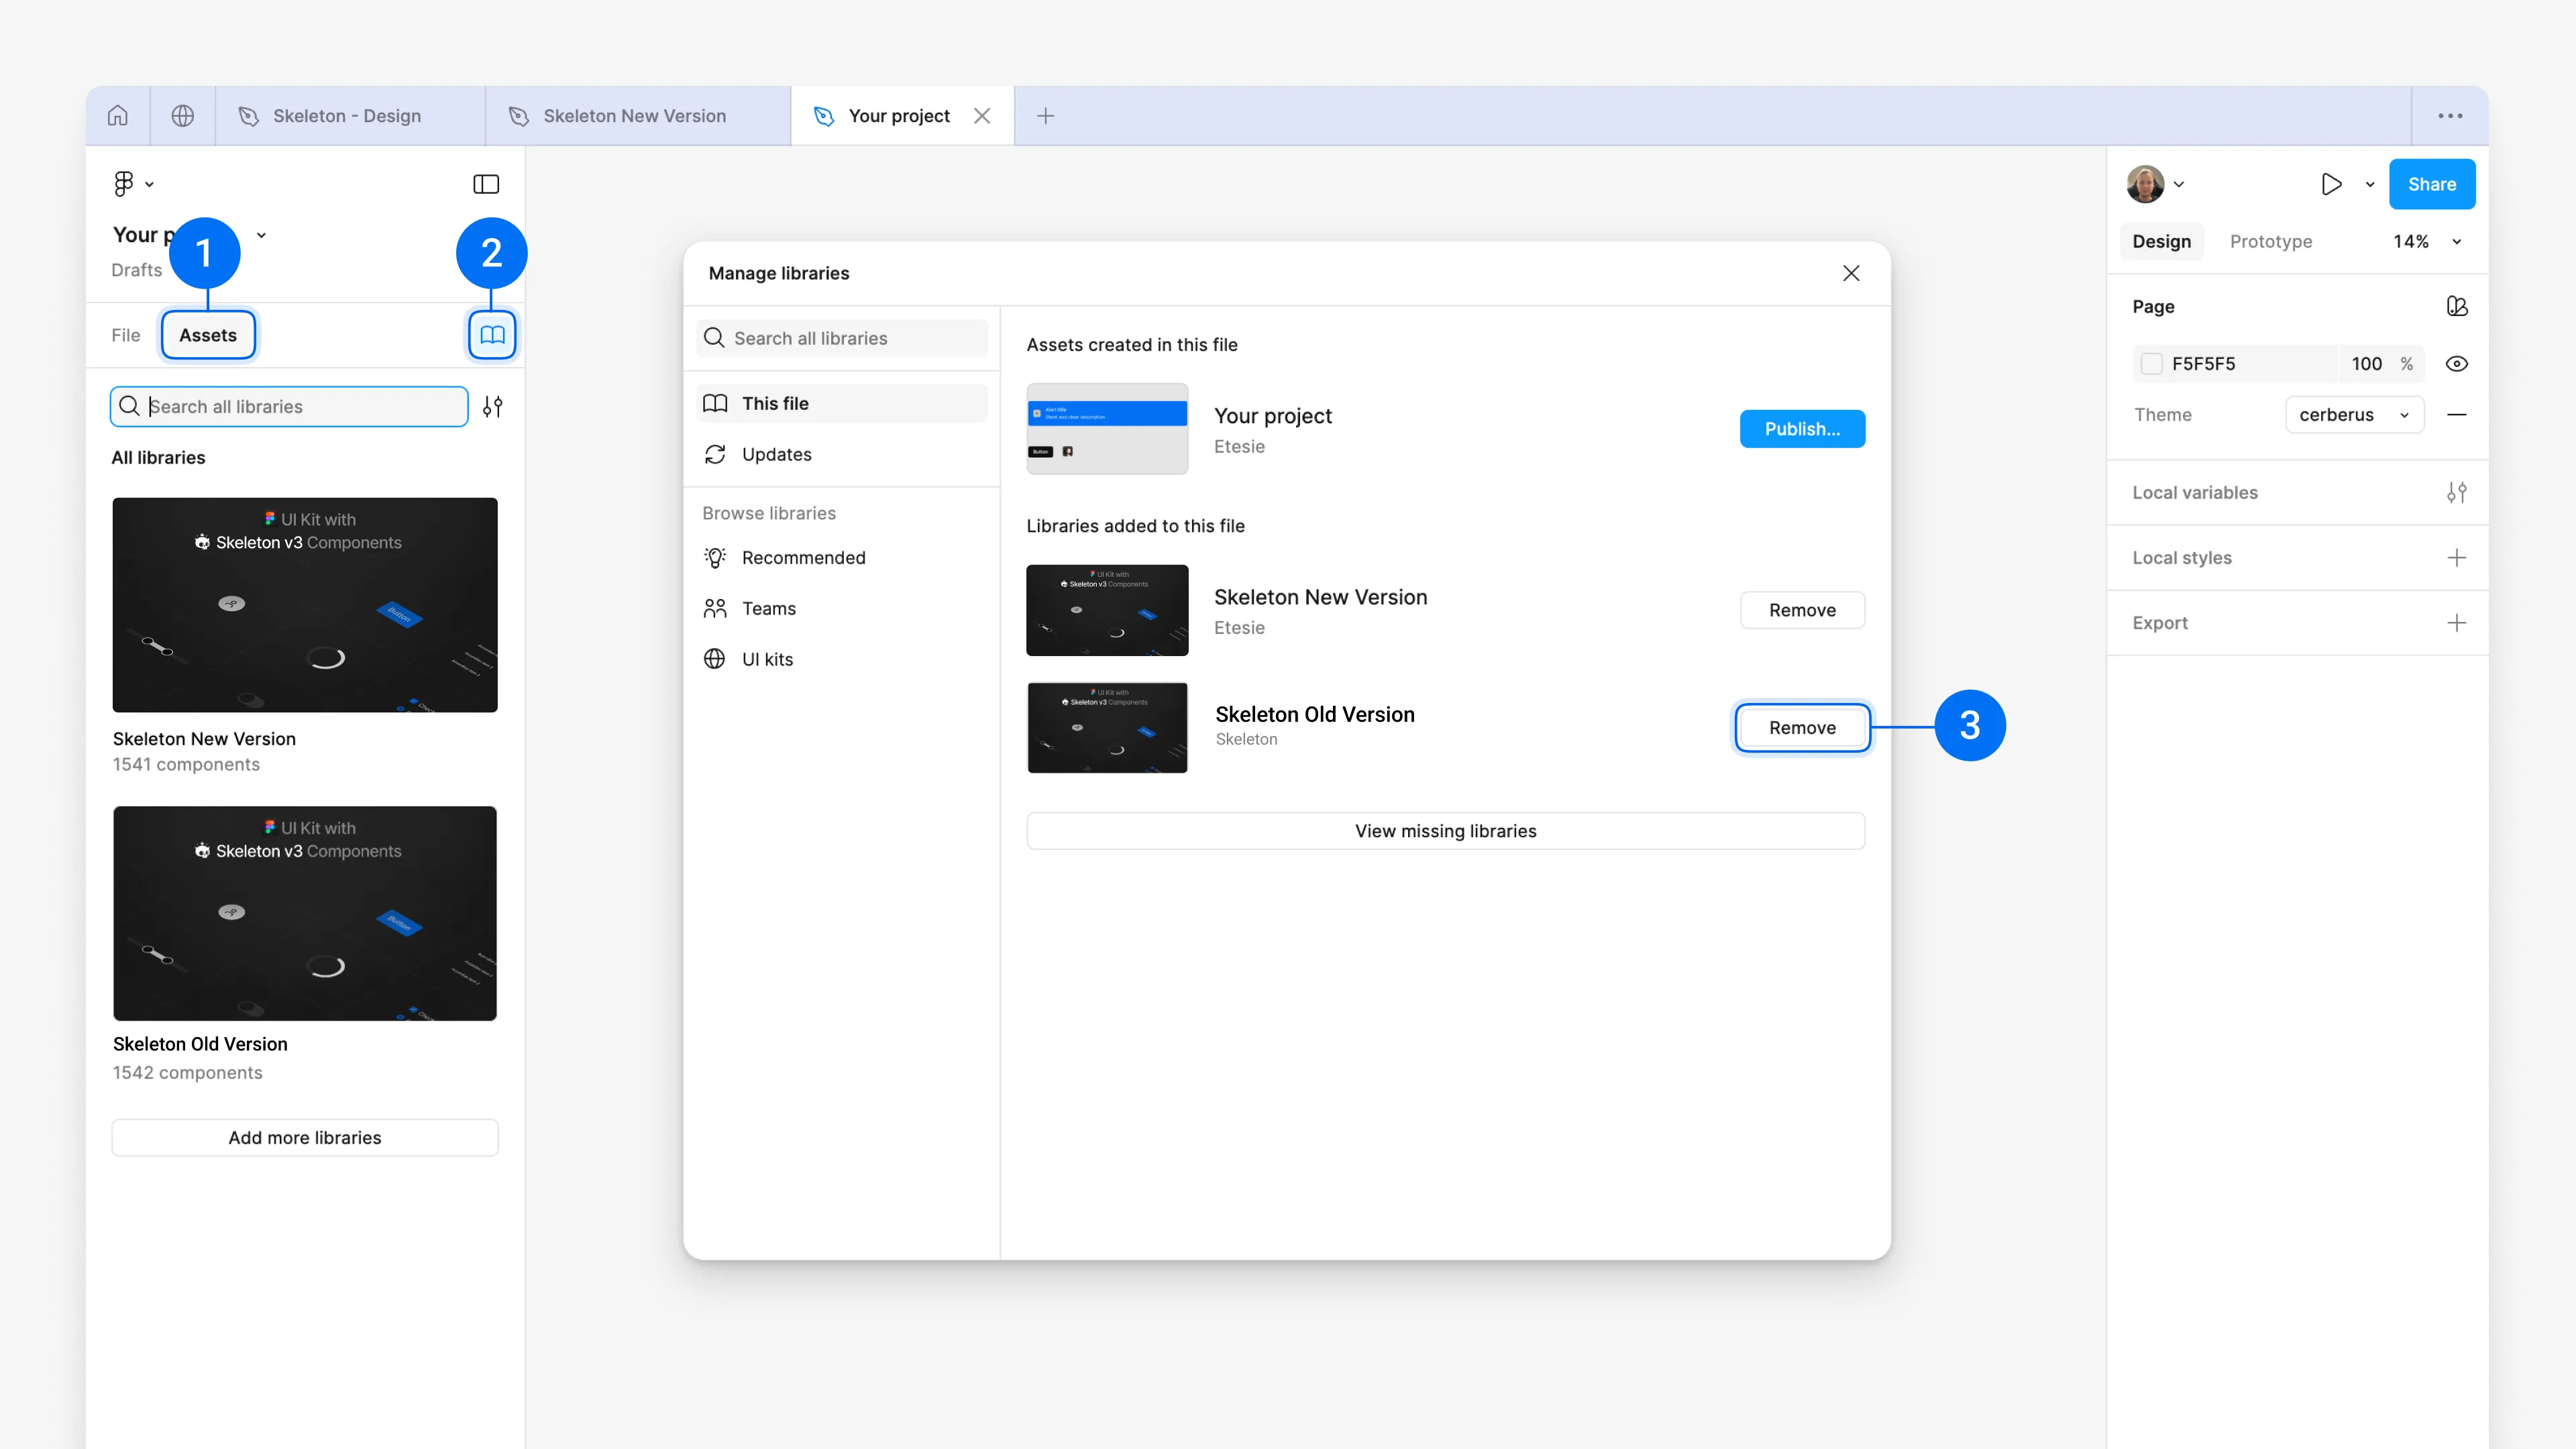Remove the cerberus theme via the minus icon
The image size is (2576, 1449).
coord(2458,414)
